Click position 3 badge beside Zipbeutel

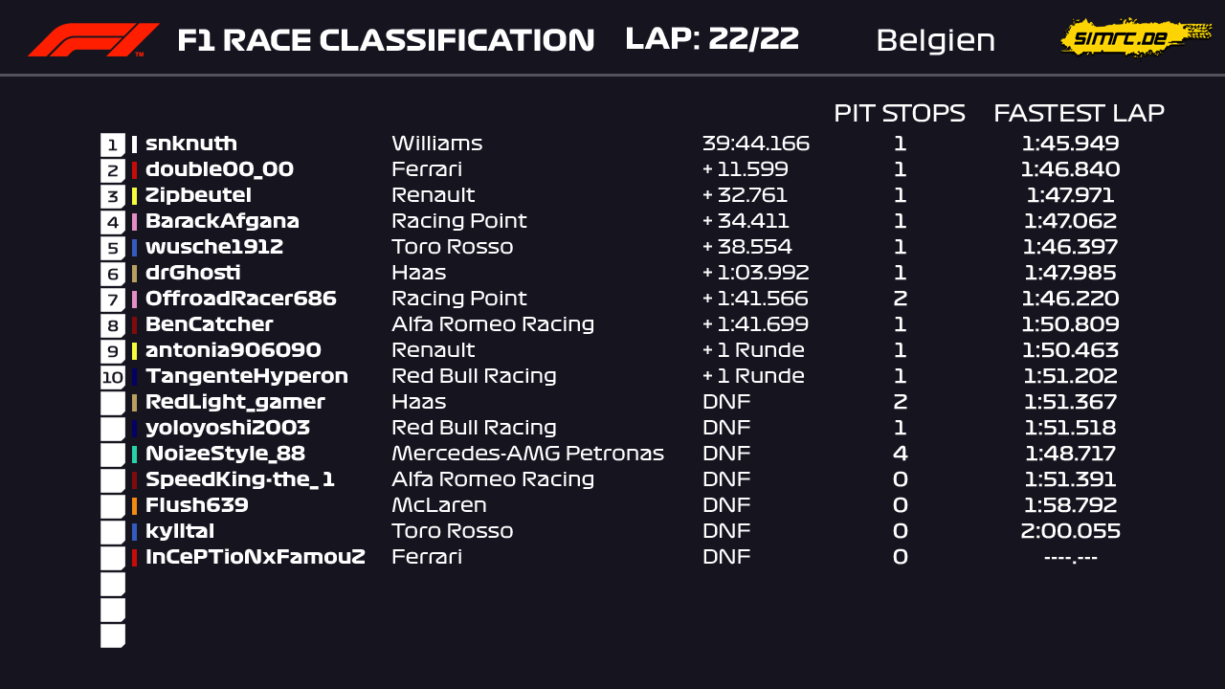click(x=113, y=196)
